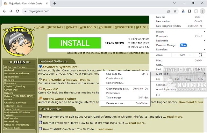This screenshot has width=207, height=133.
Task: Click the profile avatar icon
Action: (196, 11)
